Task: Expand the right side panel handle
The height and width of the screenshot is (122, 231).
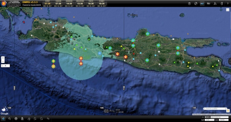Action: coord(230,61)
